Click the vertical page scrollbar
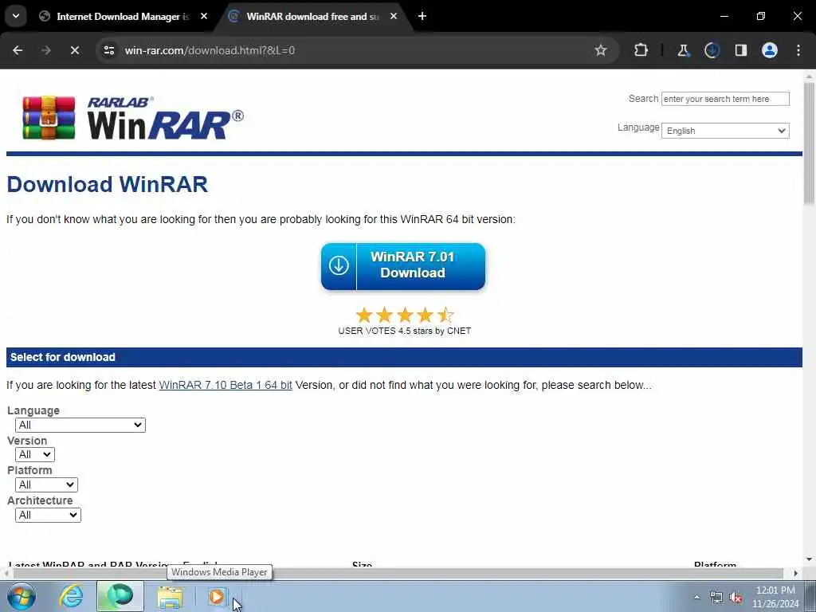This screenshot has width=816, height=612. pyautogui.click(x=810, y=143)
